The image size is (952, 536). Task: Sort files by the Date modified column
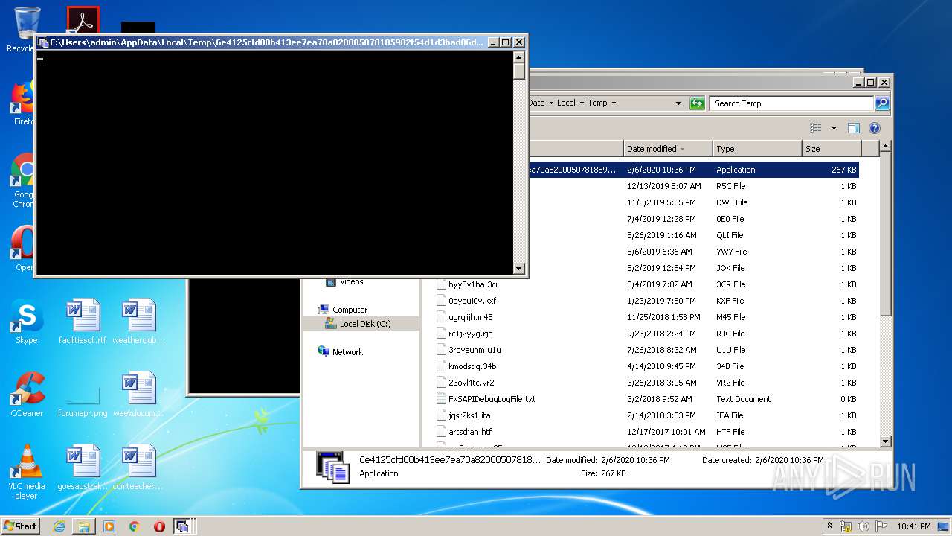tap(668, 149)
